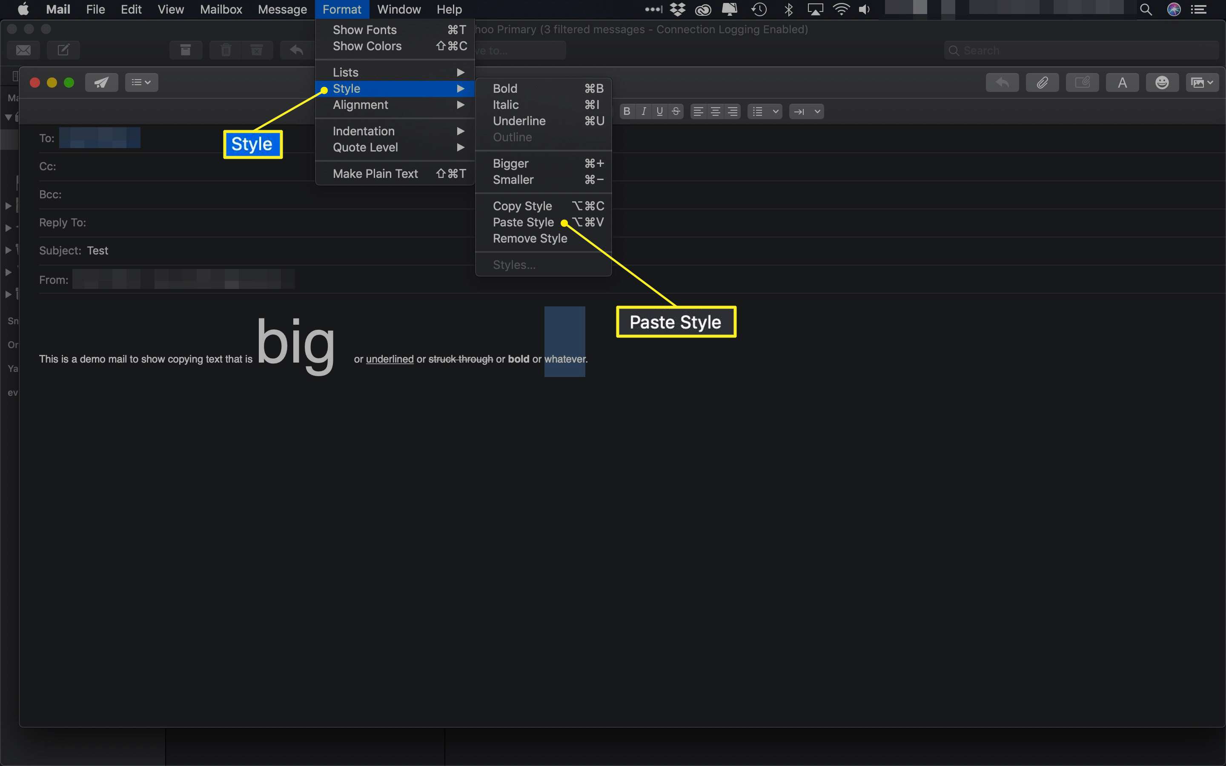This screenshot has width=1226, height=766.
Task: Click the reply arrow icon in compose toolbar
Action: [x=1002, y=83]
